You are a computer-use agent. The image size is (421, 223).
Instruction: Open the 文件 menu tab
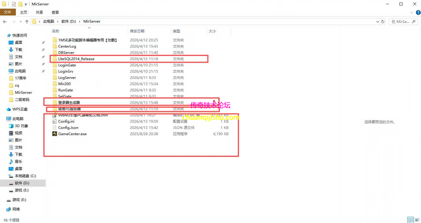coord(7,12)
